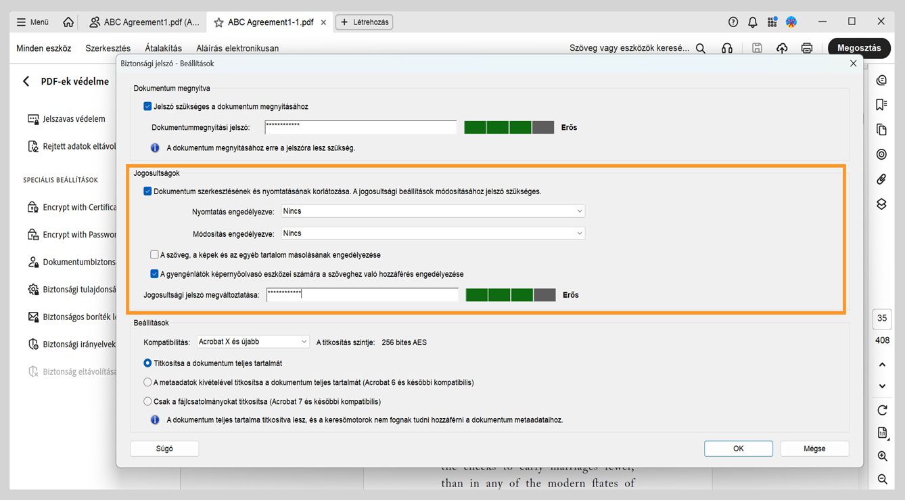Open the help question mark icon

[x=733, y=22]
